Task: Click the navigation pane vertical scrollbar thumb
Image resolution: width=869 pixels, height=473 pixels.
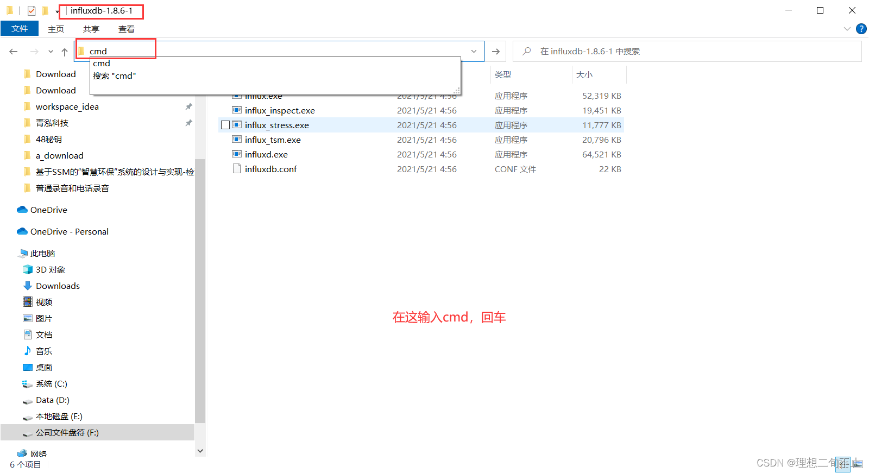Action: [200, 291]
